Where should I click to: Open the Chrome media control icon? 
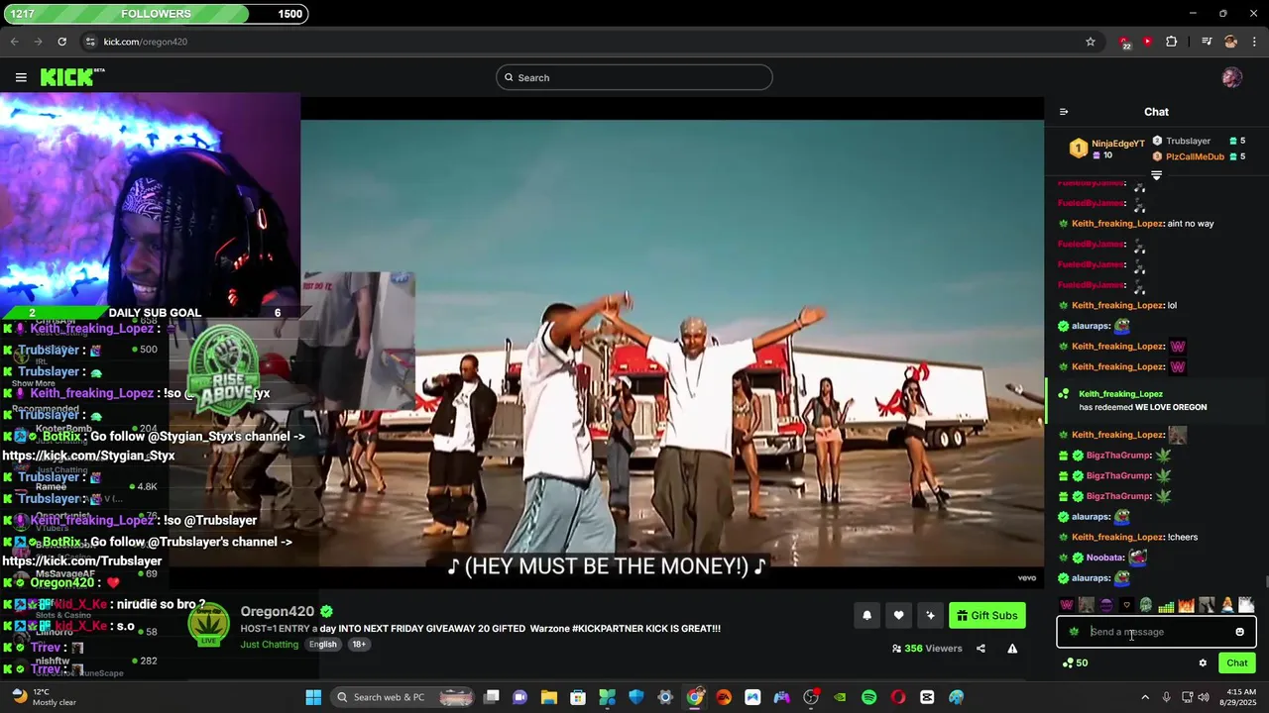point(1207,42)
